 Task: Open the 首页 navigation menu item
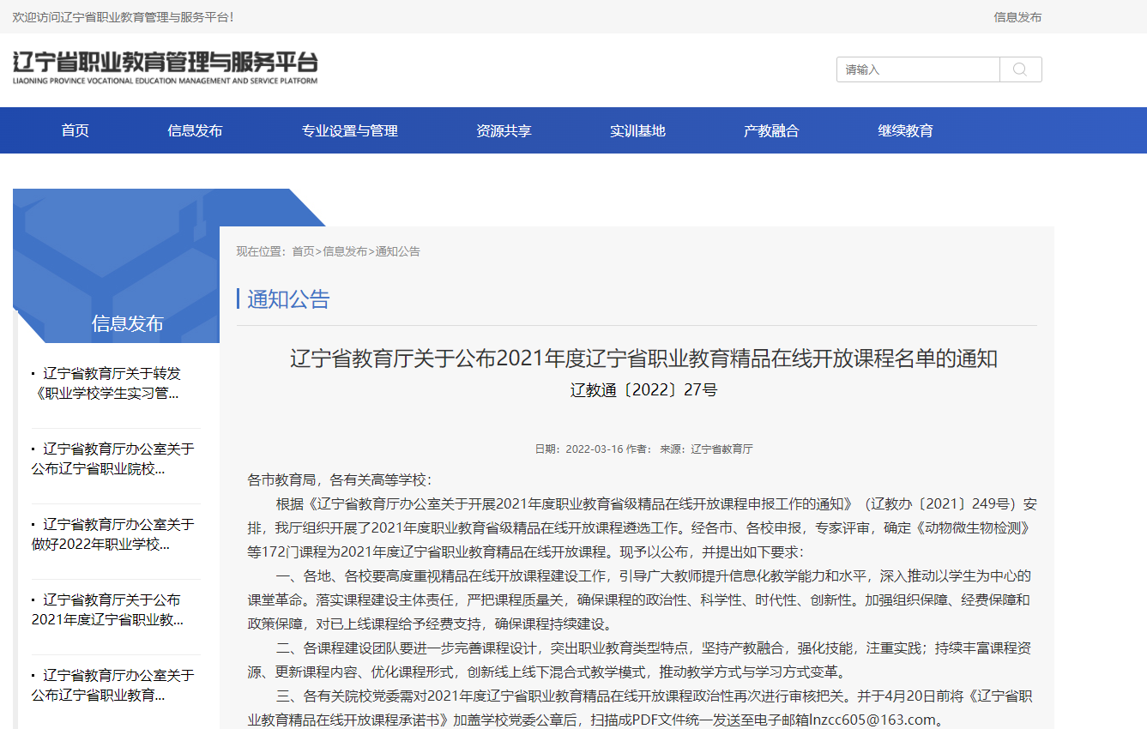coord(75,131)
